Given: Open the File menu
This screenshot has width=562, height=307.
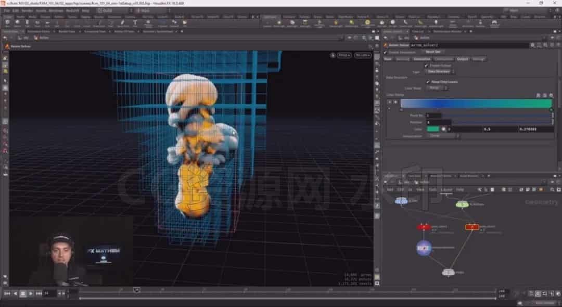Looking at the screenshot, I should tap(6, 11).
